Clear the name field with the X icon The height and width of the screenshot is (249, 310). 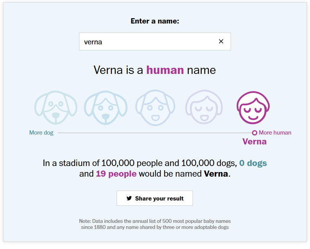tap(221, 42)
